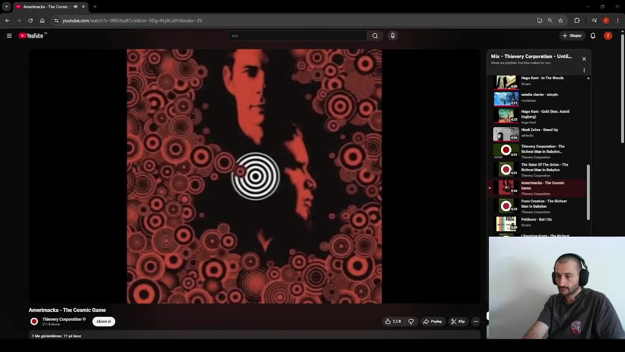Image resolution: width=625 pixels, height=352 pixels.
Task: Click the magnifier search button
Action: (375, 36)
